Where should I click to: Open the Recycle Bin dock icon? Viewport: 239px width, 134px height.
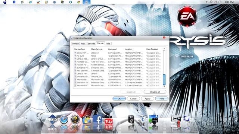coord(142,119)
